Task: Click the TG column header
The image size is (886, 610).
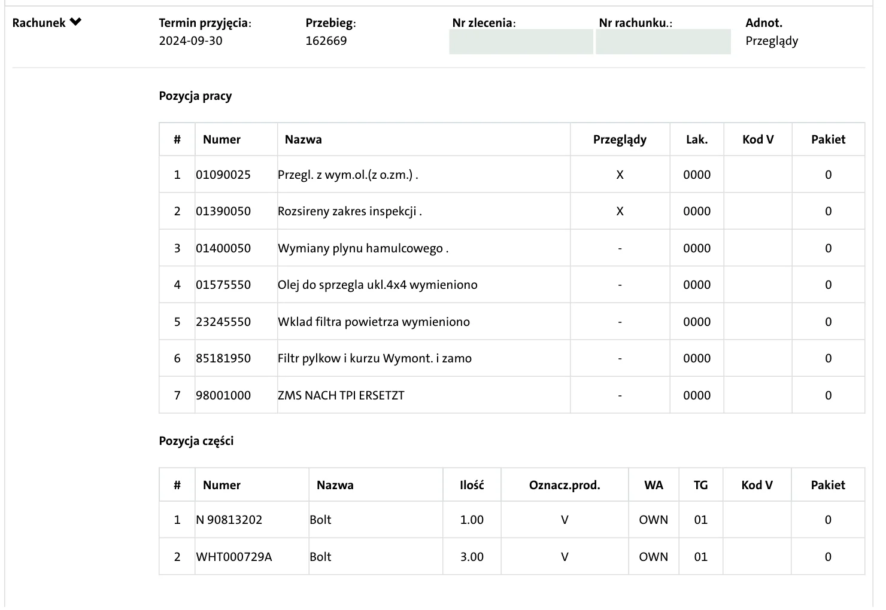Action: [x=700, y=485]
